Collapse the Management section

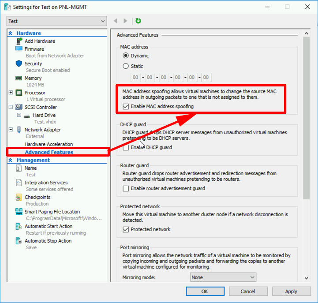point(10,160)
